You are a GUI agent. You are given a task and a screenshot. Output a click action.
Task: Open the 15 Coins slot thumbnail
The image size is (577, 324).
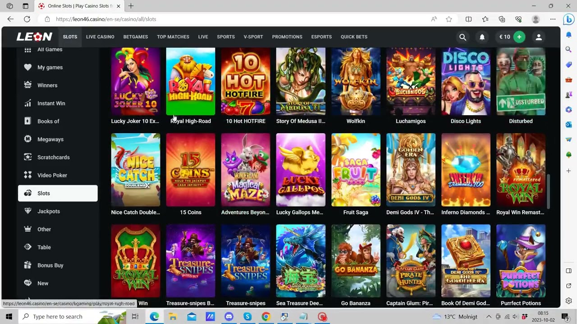(x=191, y=170)
